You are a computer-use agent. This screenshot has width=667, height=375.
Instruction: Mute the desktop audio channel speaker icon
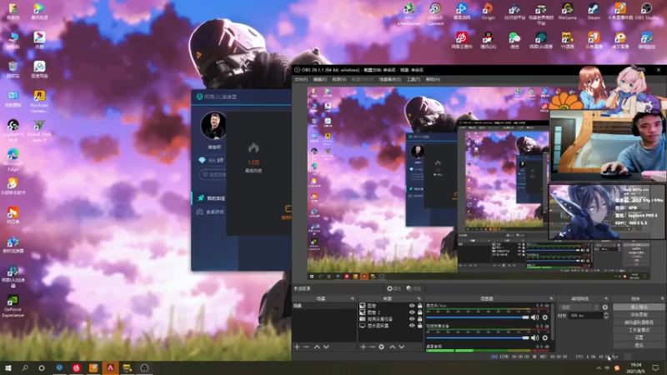point(534,338)
